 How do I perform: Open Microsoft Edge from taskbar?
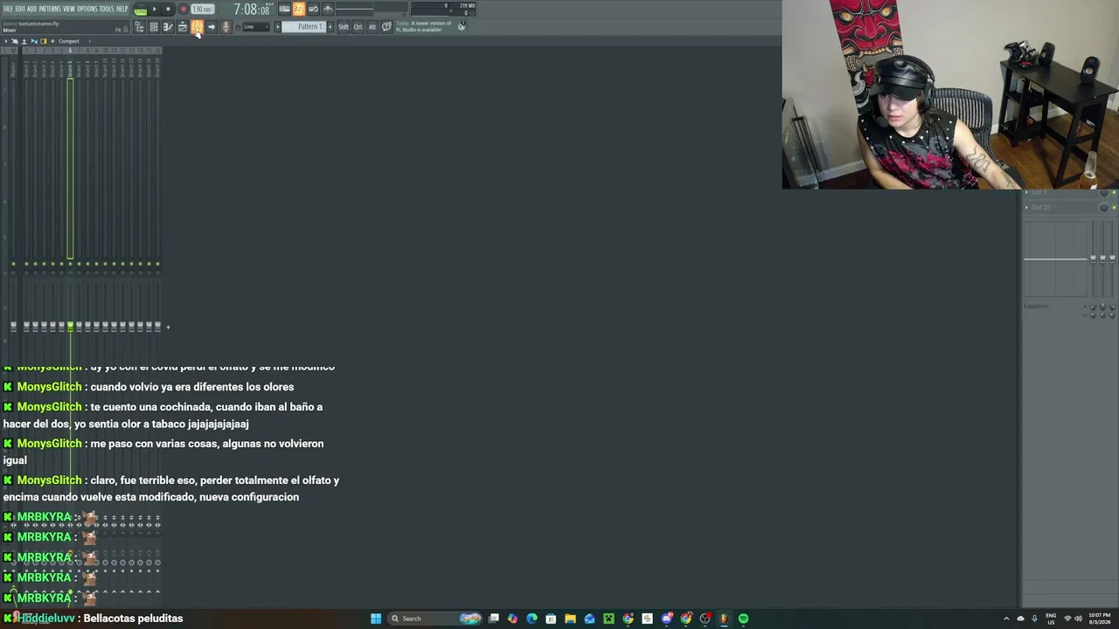click(532, 619)
